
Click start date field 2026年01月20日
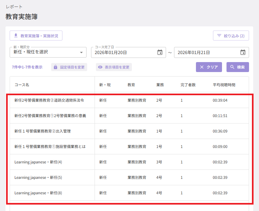[128, 52]
